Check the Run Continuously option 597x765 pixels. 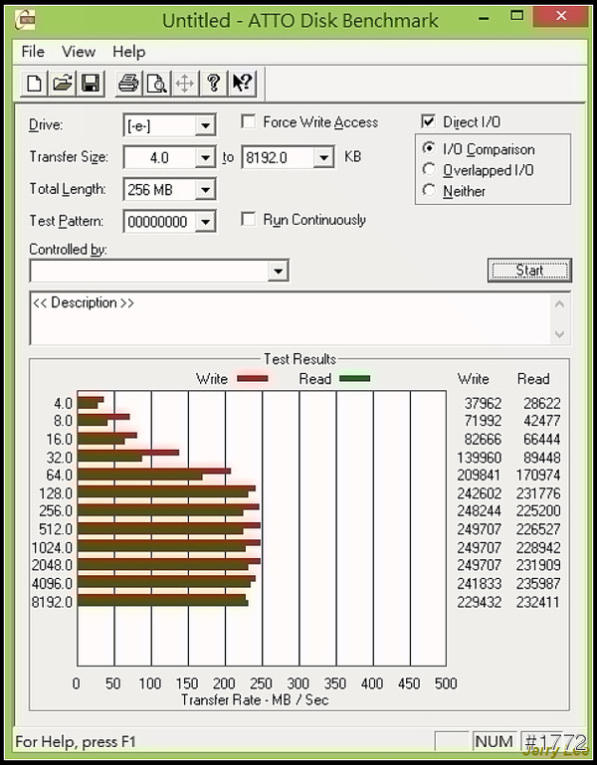pos(249,220)
